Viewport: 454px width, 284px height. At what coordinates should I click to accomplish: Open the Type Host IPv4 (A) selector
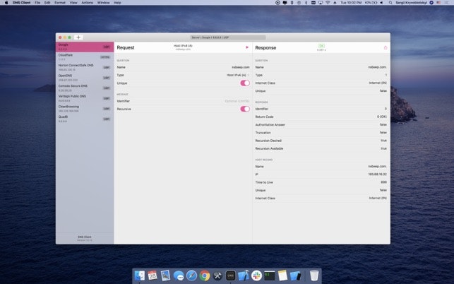coord(238,75)
